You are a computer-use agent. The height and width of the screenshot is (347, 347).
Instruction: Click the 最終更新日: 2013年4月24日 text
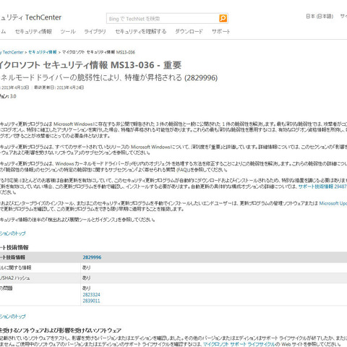click(x=59, y=87)
